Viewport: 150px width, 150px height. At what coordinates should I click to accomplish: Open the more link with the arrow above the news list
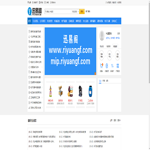pyautogui.click(x=119, y=120)
